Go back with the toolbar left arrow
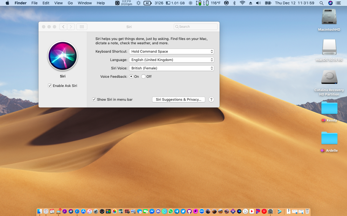Screen dimensions: 347x216 tap(63, 27)
